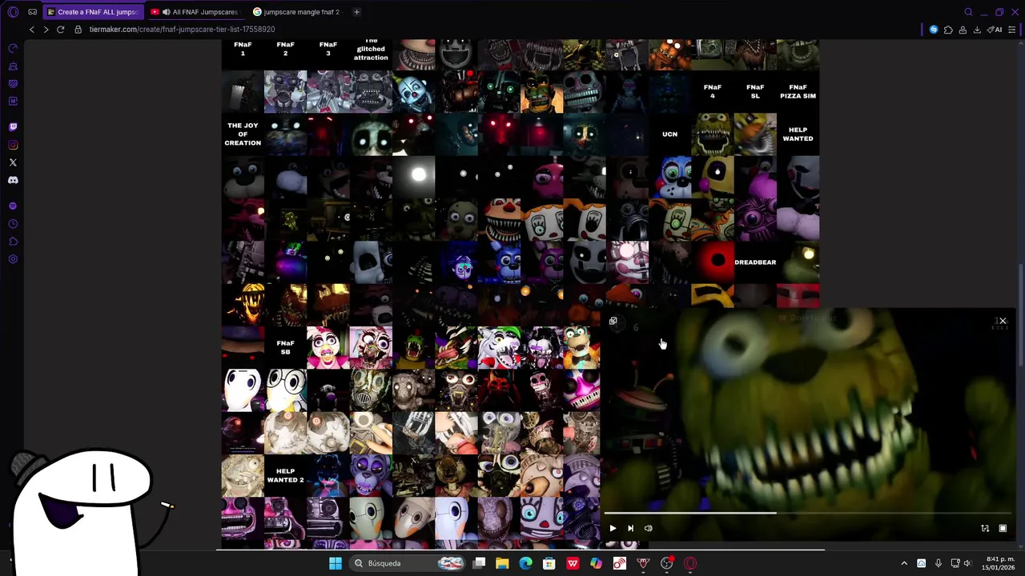Go back to the previous page
The image size is (1025, 576).
32,30
